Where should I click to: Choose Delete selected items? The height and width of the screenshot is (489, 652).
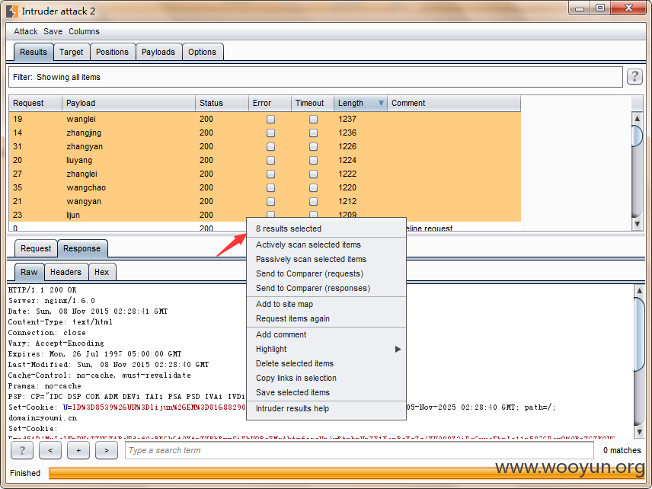327,364
